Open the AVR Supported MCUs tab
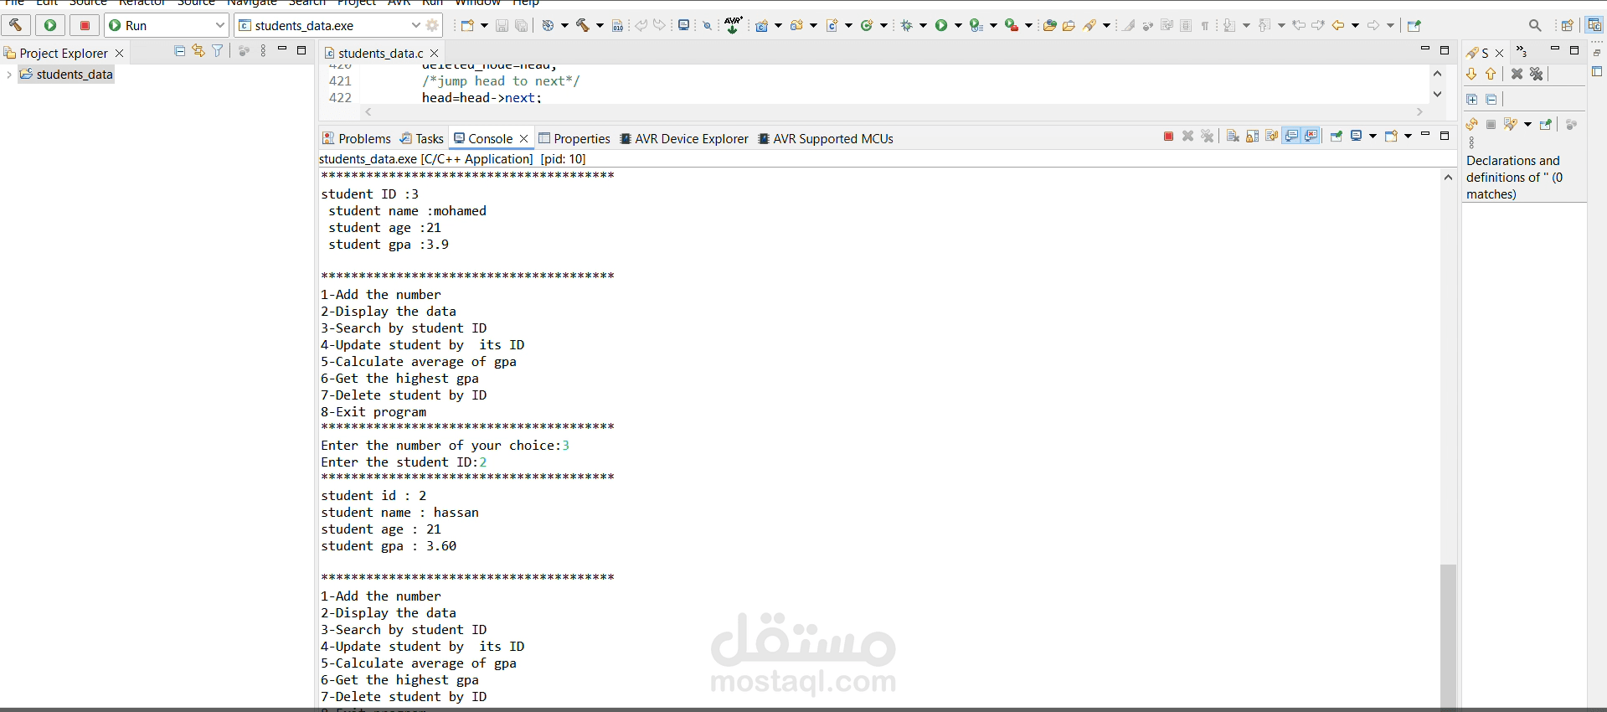The width and height of the screenshot is (1607, 712). pyautogui.click(x=826, y=138)
